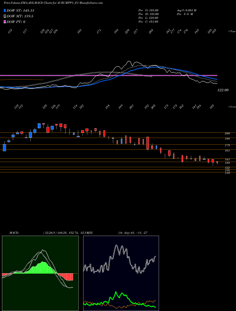Click the 161 price level label
Image resolution: width=236 pixels, height=311 pixels.
click(x=227, y=150)
